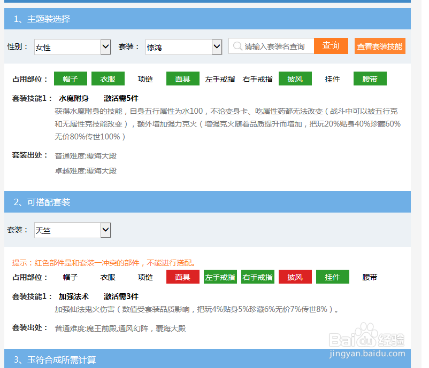Click the 加强法术 skill name
The image size is (429, 368).
pos(74,296)
